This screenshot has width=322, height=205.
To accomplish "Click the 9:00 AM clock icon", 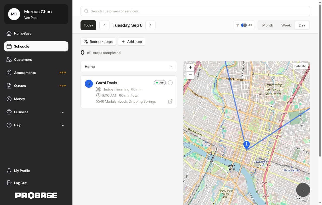I will (98, 95).
